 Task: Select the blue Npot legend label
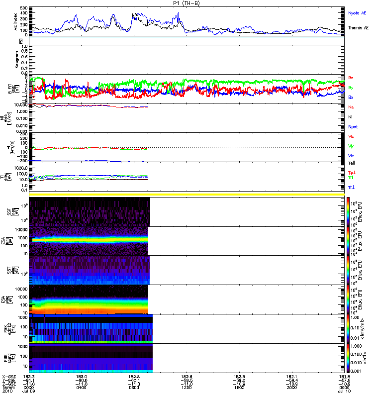(x=353, y=127)
